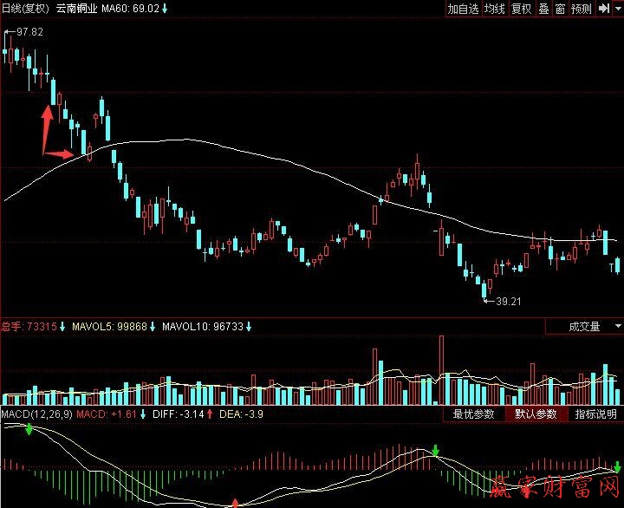The image size is (624, 508).
Task: Click the MA60 down-arrow indicator icon
Action: pos(166,8)
